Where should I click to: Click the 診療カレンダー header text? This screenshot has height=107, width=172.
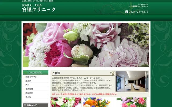pos(32,105)
